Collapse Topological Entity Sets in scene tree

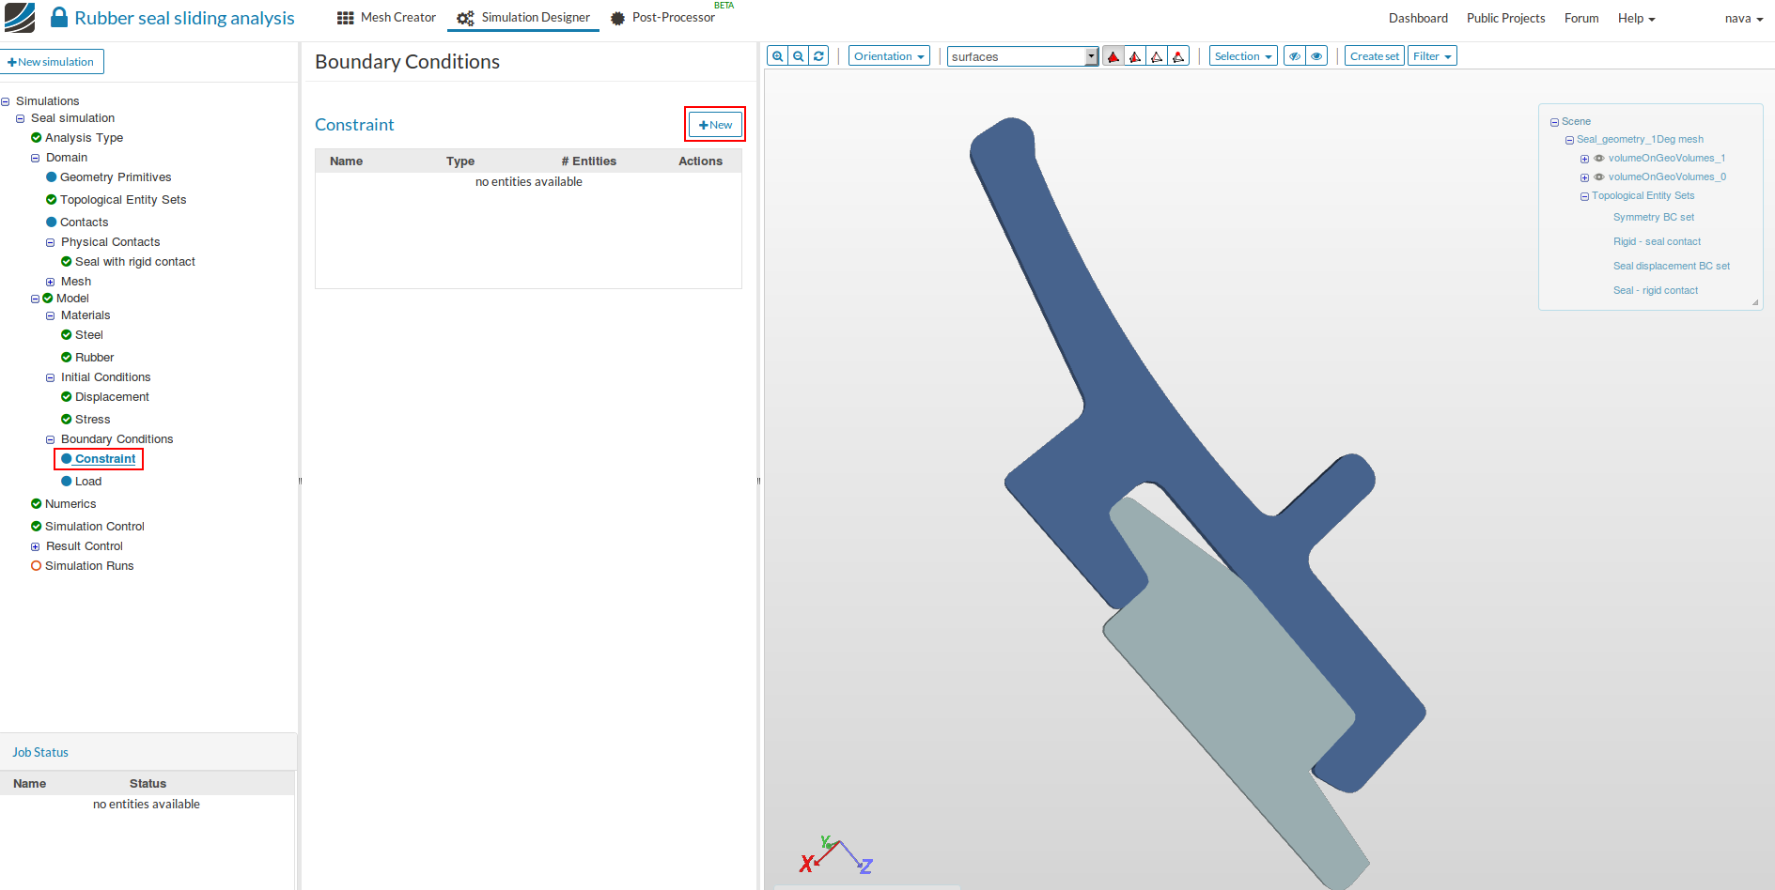click(1584, 196)
